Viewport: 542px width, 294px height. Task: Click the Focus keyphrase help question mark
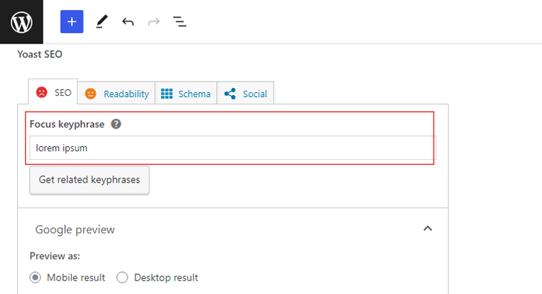(x=116, y=124)
